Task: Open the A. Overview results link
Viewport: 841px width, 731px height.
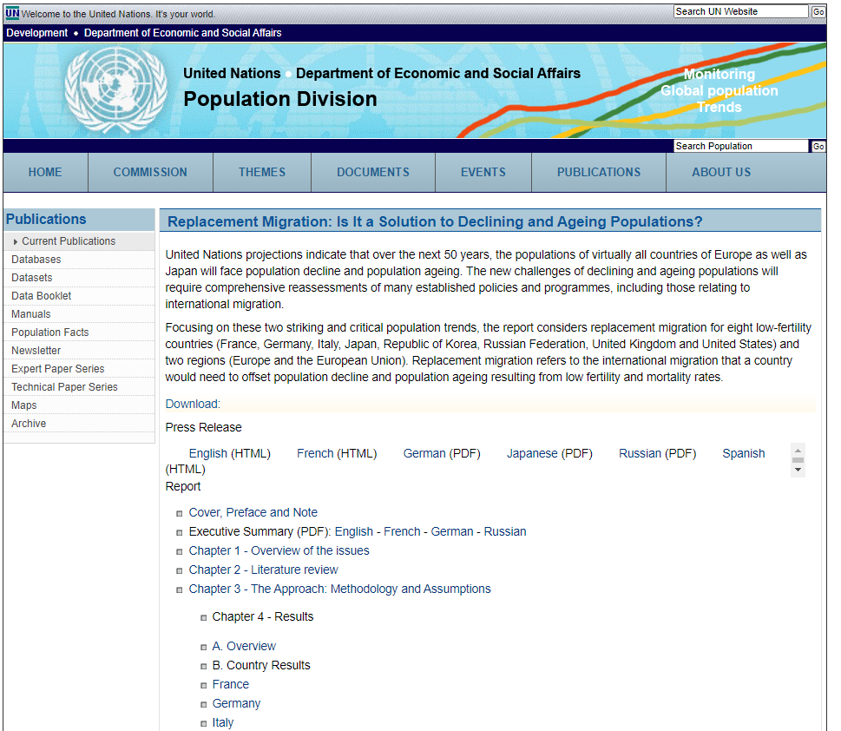Action: coord(244,647)
